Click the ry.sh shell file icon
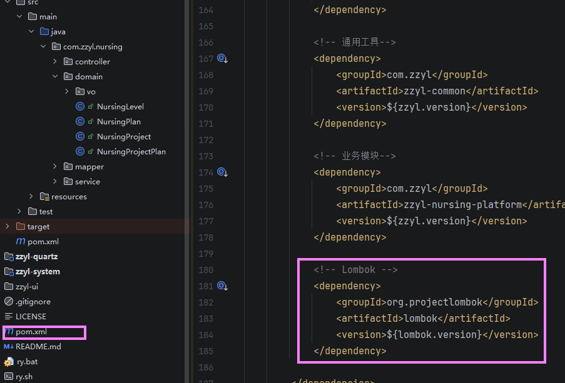This screenshot has width=565, height=383. 9,377
